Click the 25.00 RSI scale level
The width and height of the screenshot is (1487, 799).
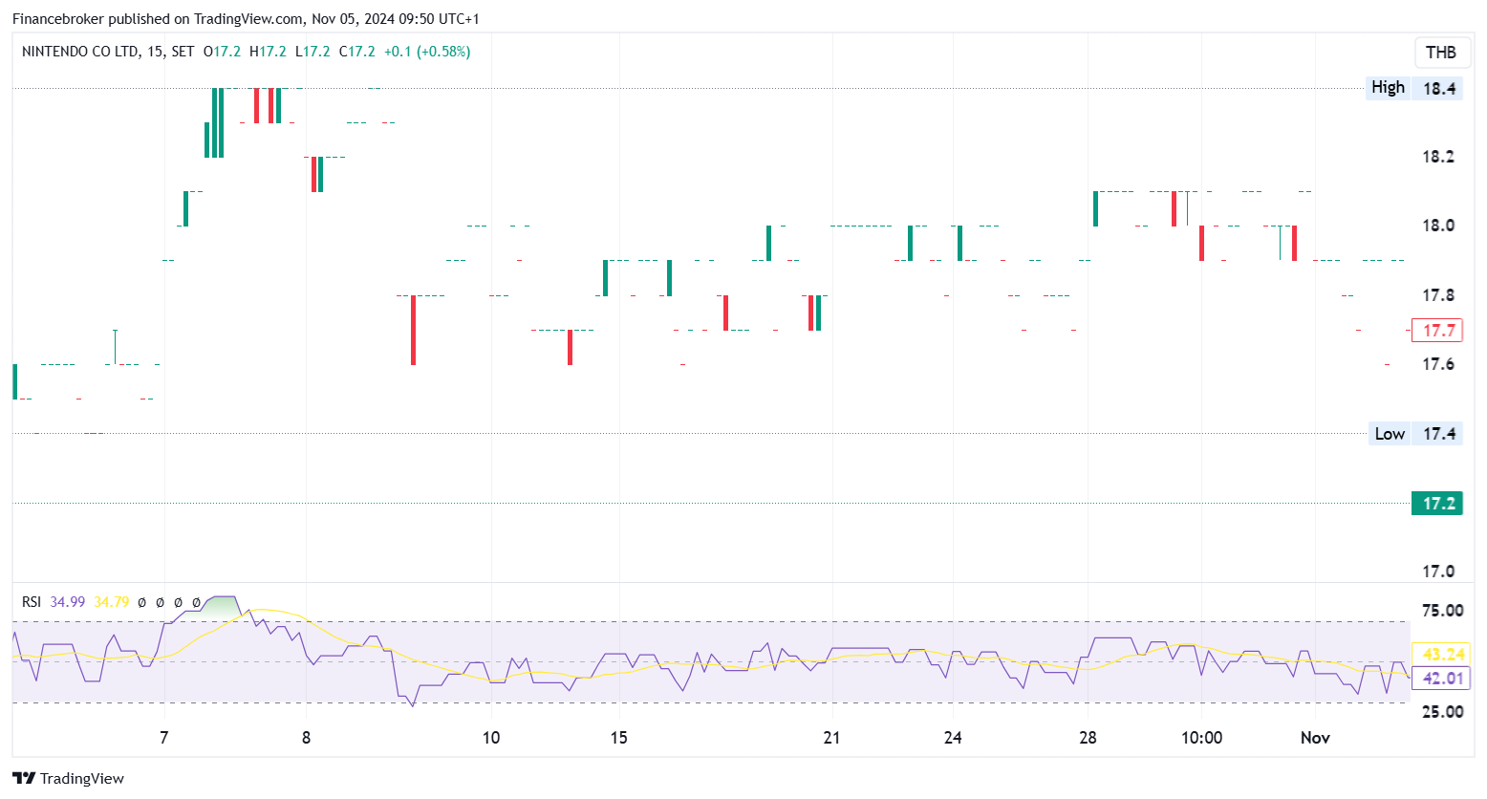pos(1442,712)
